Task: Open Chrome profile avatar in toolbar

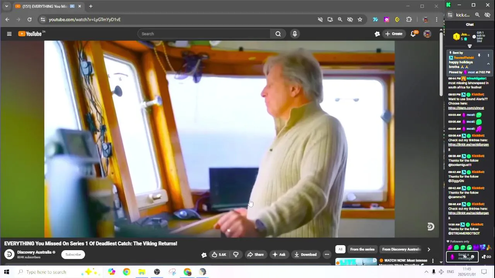Action: coord(425,19)
